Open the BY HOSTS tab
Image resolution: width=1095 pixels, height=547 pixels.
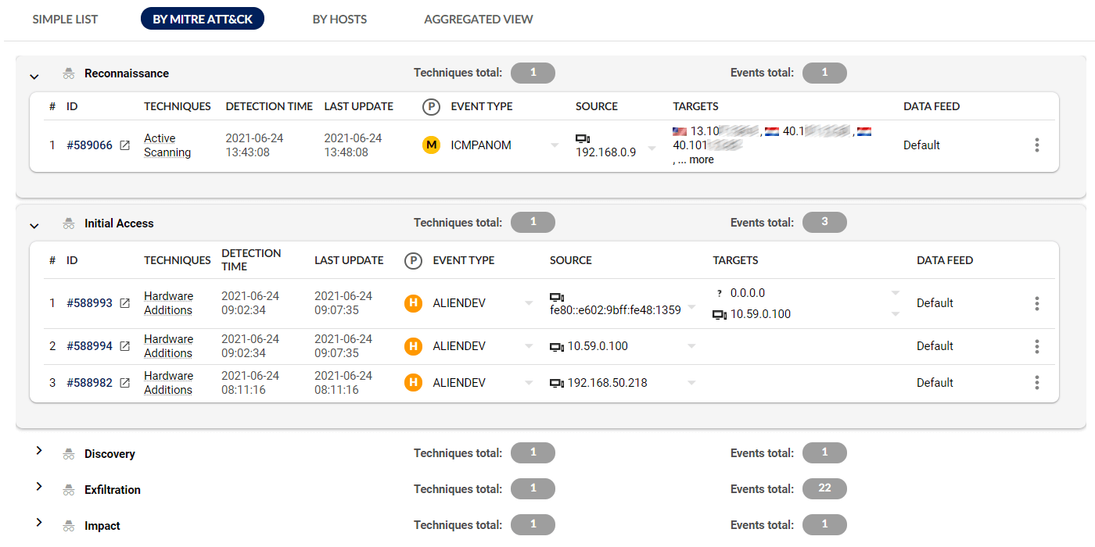[339, 19]
